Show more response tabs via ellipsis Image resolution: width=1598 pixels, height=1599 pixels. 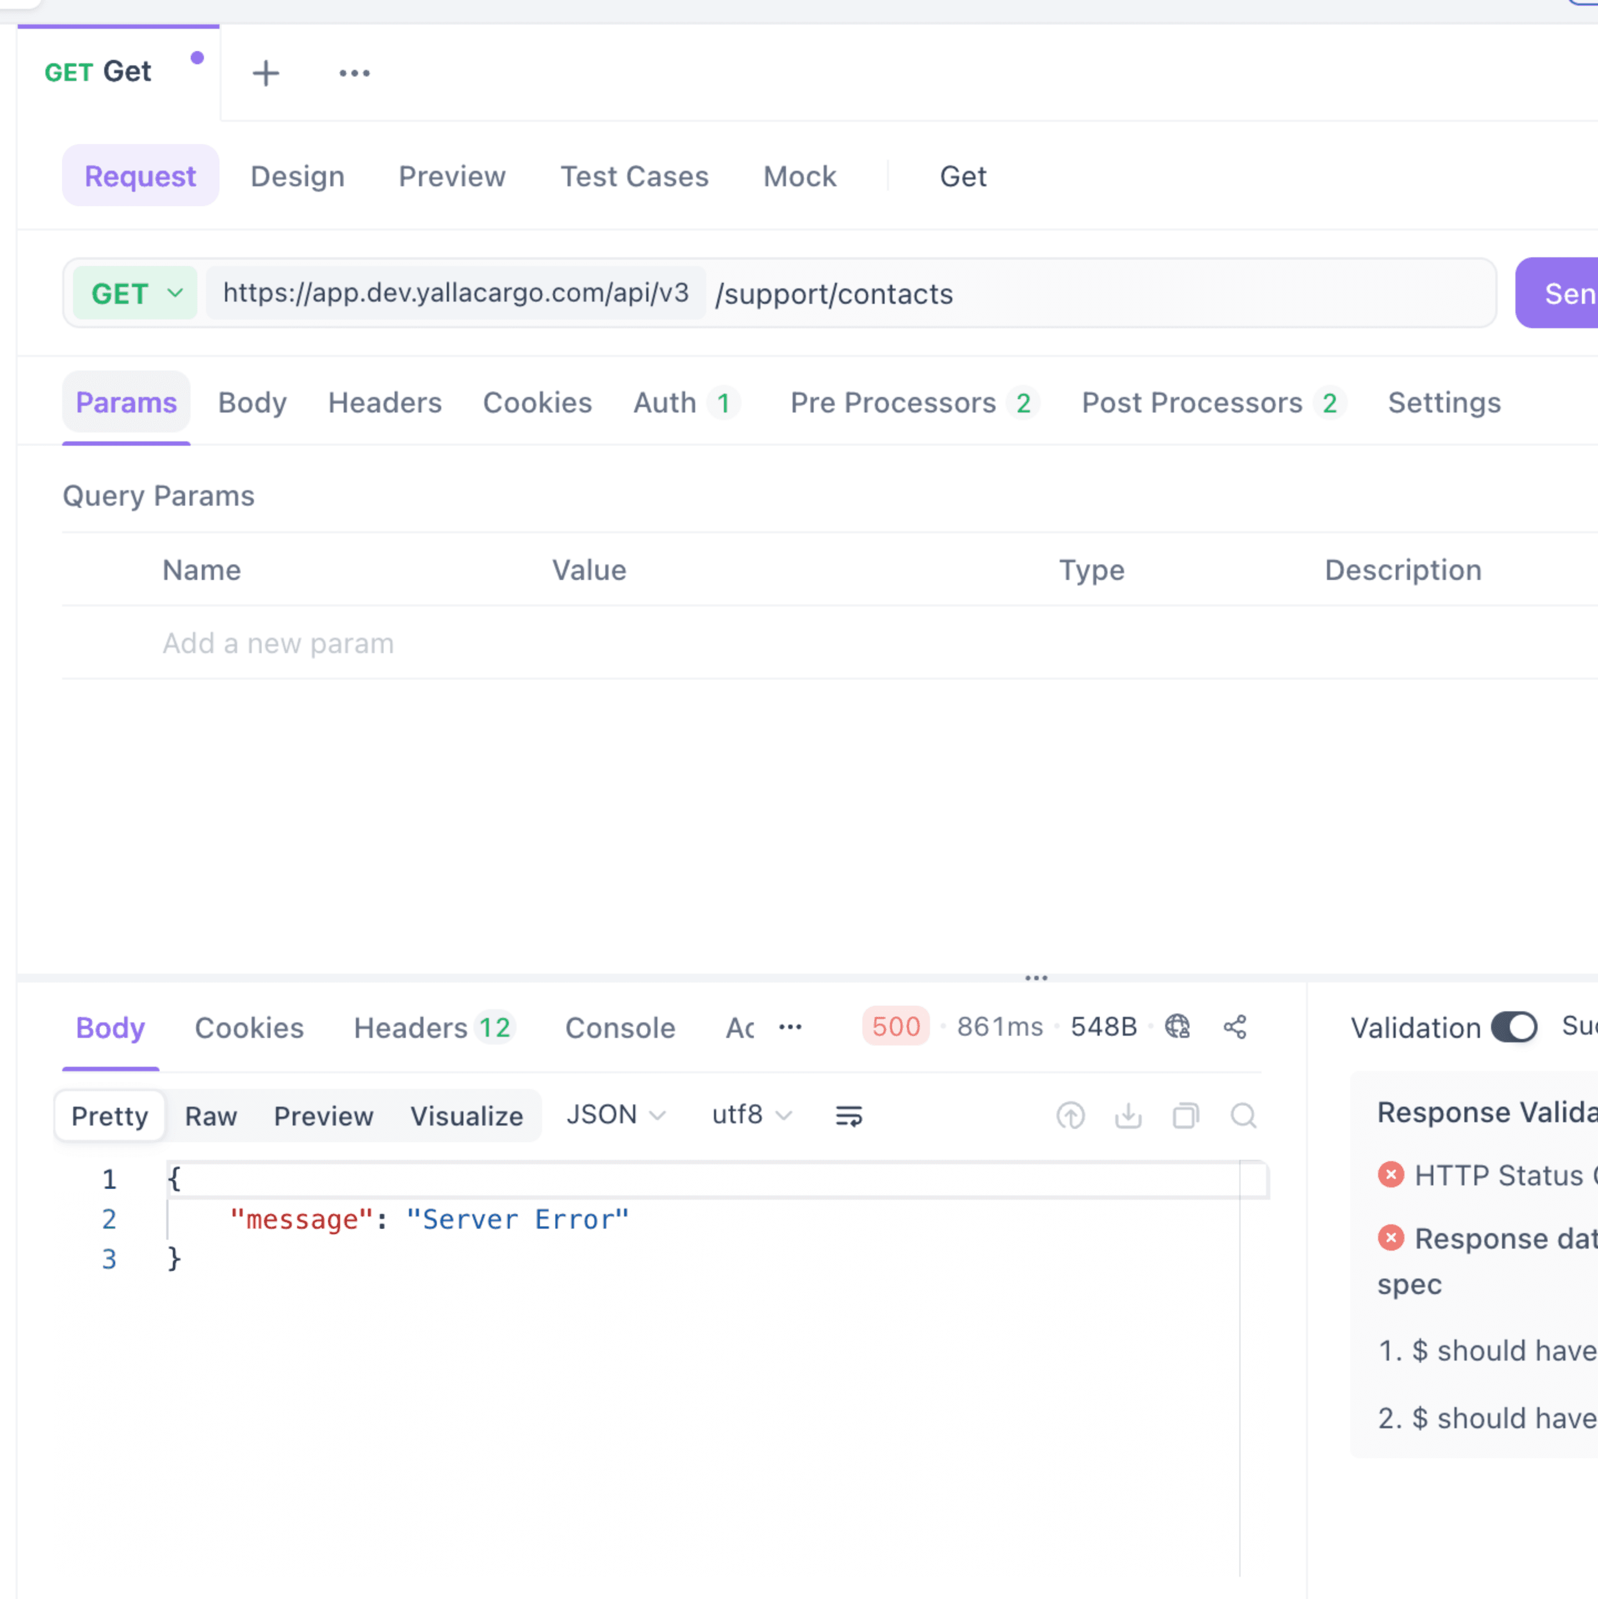click(x=790, y=1026)
